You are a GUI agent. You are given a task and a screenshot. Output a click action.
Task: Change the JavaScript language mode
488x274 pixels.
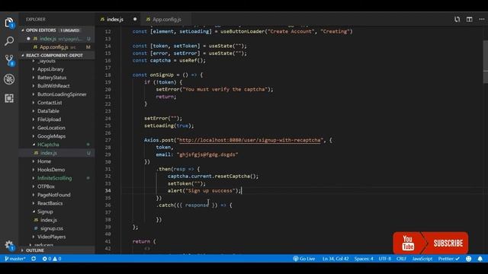click(x=422, y=259)
